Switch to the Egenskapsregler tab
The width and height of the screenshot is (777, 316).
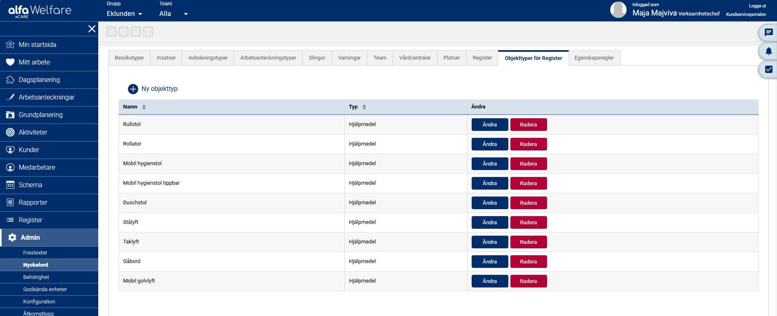click(594, 58)
